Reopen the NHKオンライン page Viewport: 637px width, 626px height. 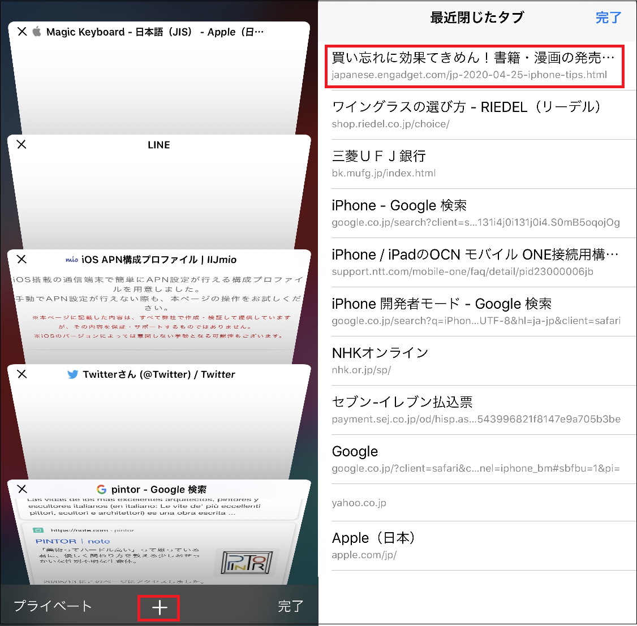coord(474,361)
